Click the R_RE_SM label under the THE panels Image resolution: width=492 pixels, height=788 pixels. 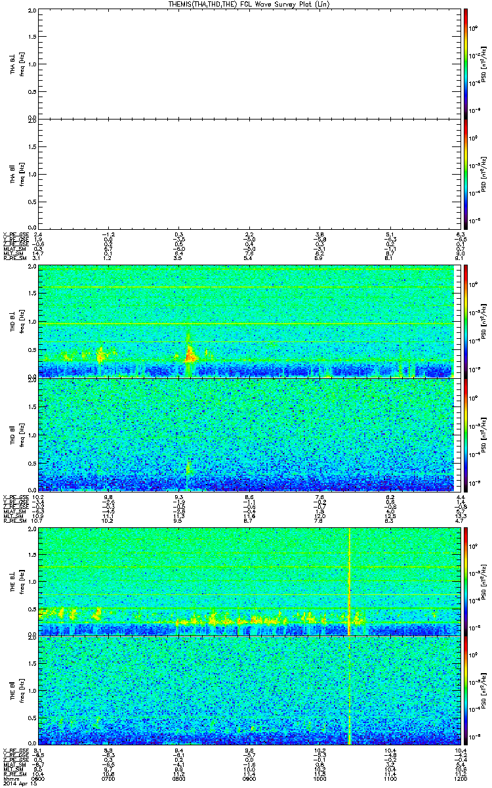click(14, 774)
